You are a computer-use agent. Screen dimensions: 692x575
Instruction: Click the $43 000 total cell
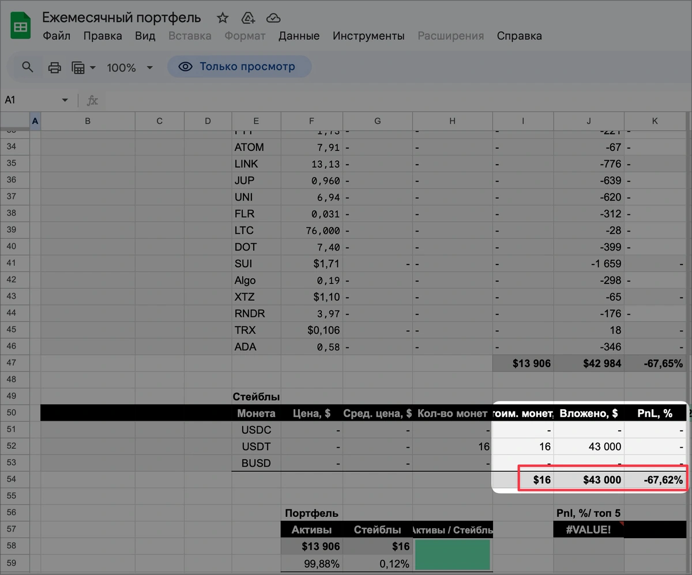[x=589, y=480]
